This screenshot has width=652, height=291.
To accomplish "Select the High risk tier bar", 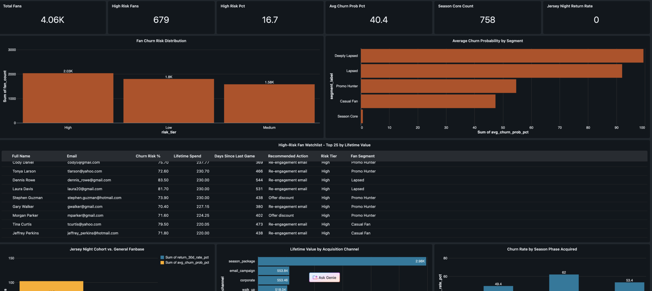I will [x=68, y=98].
